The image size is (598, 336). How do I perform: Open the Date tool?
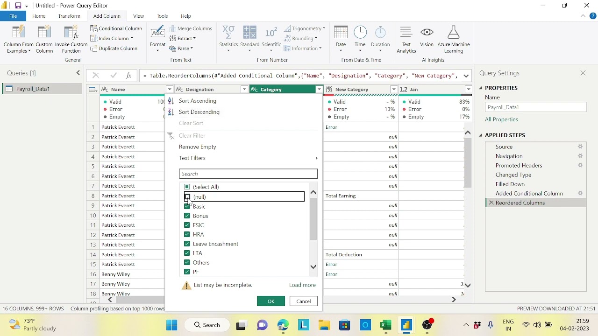[341, 39]
